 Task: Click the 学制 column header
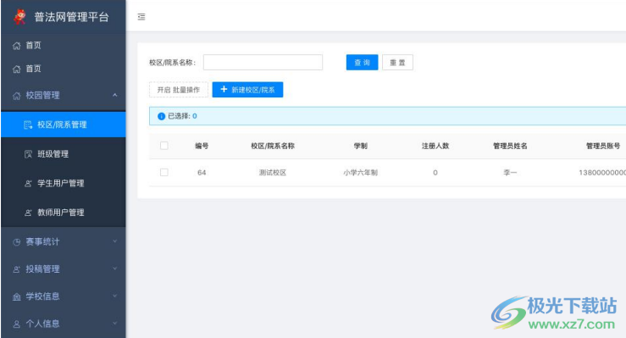[x=361, y=146]
